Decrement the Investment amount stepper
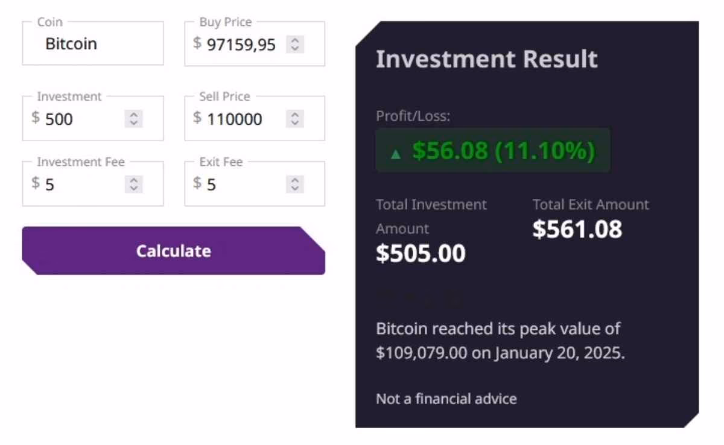 click(133, 123)
